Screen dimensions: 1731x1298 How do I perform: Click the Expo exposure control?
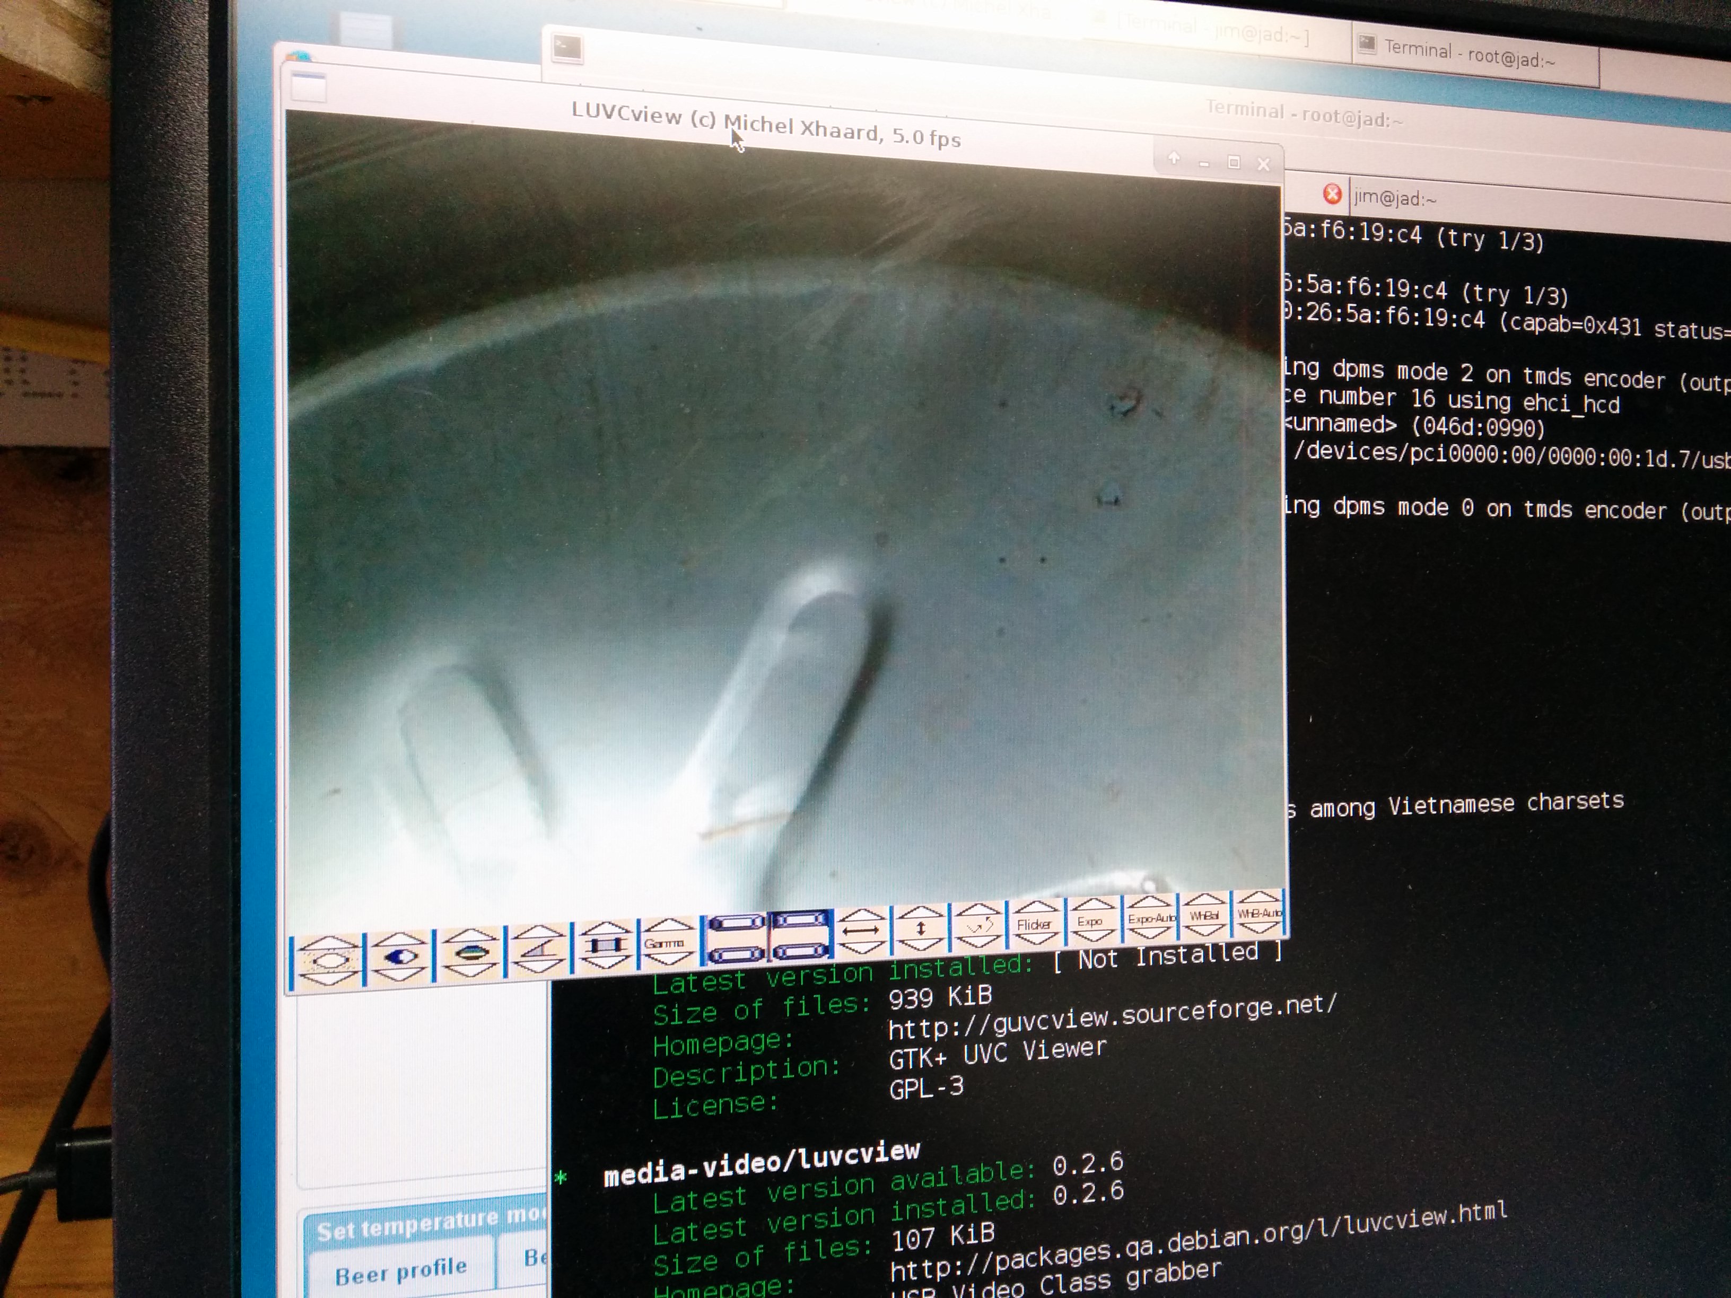[1089, 921]
